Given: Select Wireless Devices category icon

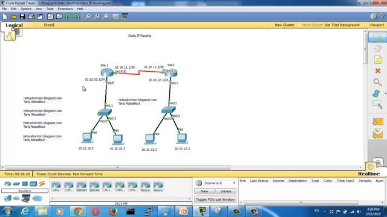Looking at the screenshot, I should 33,184.
